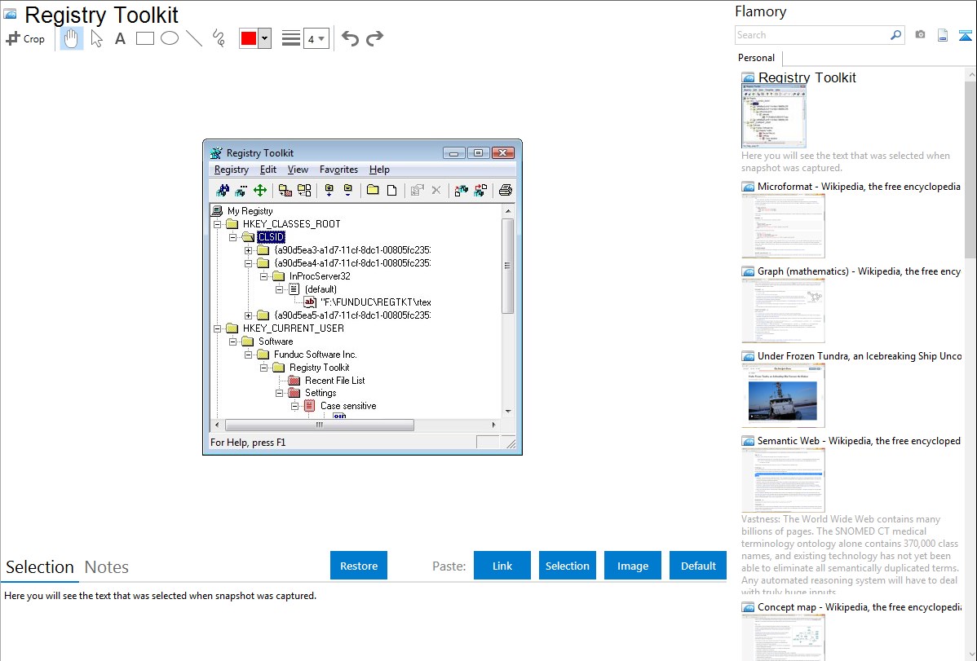Viewport: 977px width, 661px height.
Task: Choose the text annotation tool A
Action: point(120,38)
